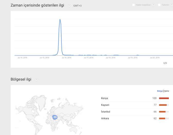This screenshot has width=173, height=135.
Task: Enable the 'Tahmin' checkbox
Action: pos(159,5)
